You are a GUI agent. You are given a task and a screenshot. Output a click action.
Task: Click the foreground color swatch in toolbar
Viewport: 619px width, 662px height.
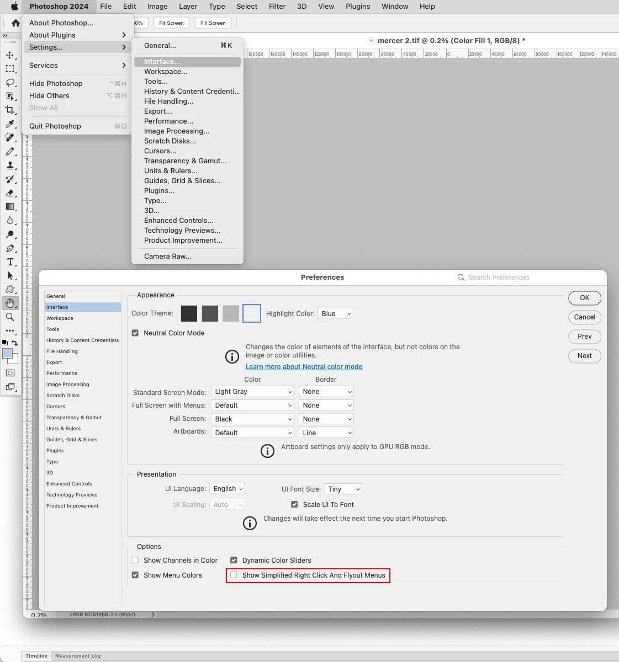click(x=8, y=354)
